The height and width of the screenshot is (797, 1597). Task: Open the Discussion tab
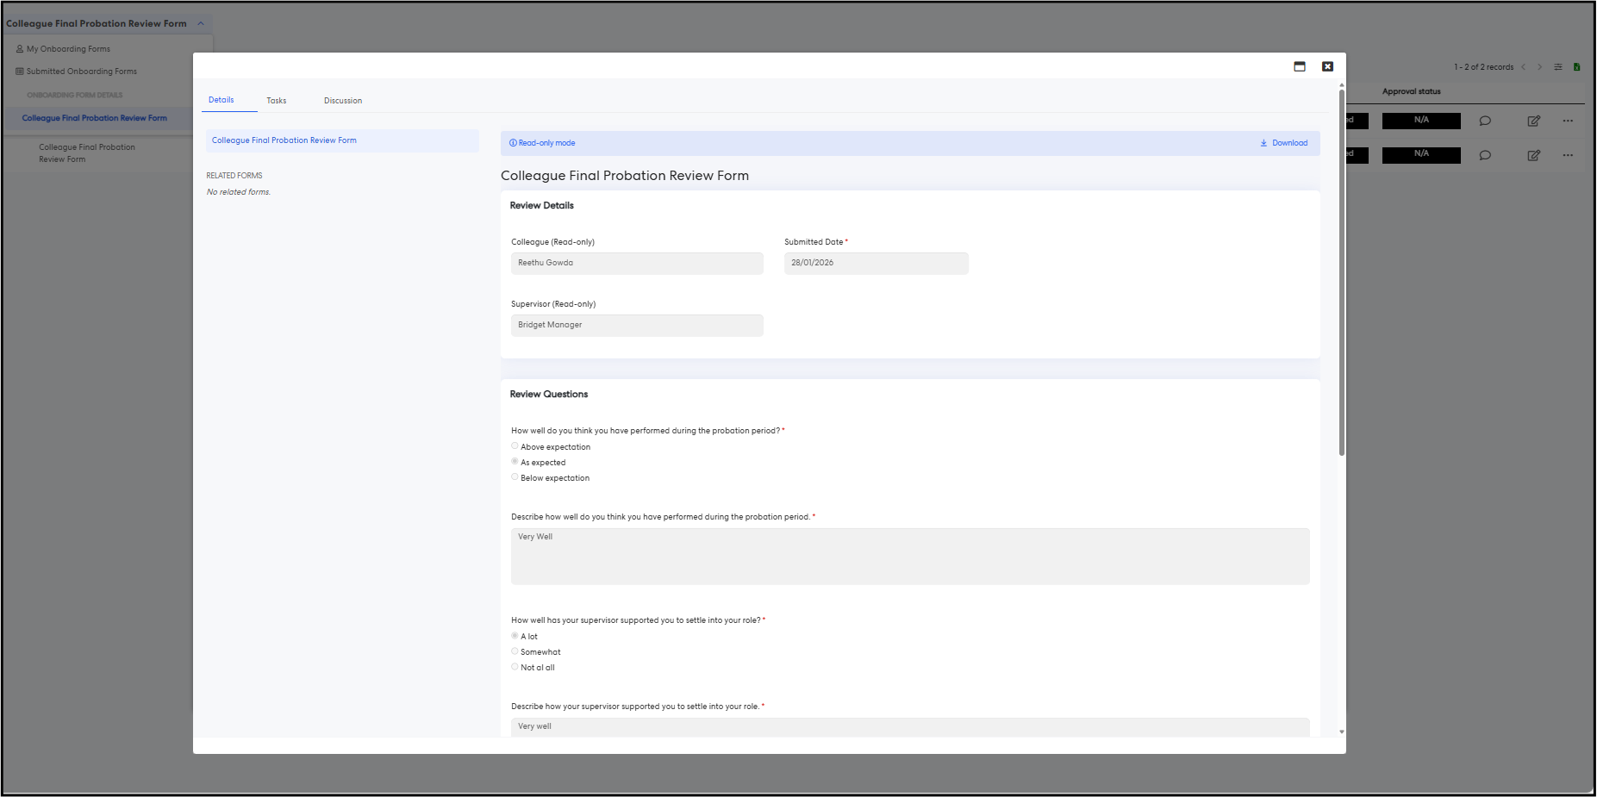point(342,101)
